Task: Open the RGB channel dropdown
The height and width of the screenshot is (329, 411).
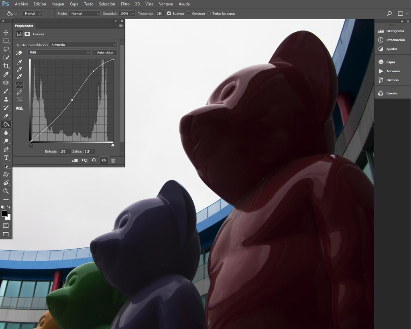Action: [x=59, y=53]
